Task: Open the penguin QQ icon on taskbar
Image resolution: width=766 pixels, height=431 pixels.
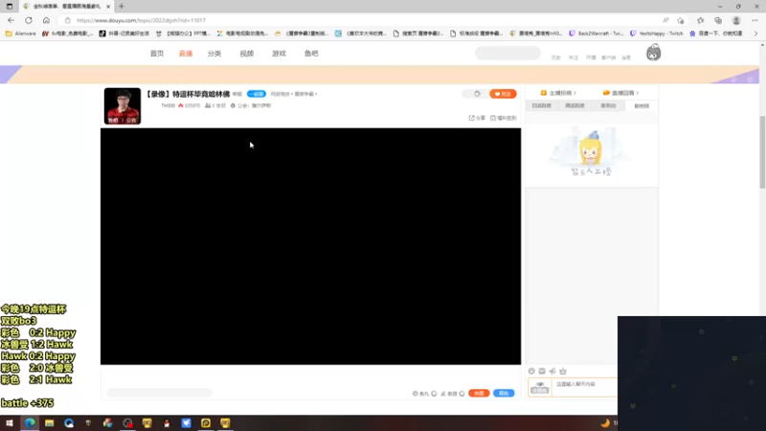Action: (x=167, y=423)
